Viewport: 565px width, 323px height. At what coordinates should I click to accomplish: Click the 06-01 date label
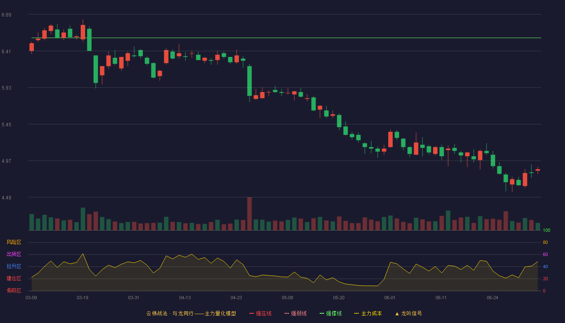[x=390, y=298]
